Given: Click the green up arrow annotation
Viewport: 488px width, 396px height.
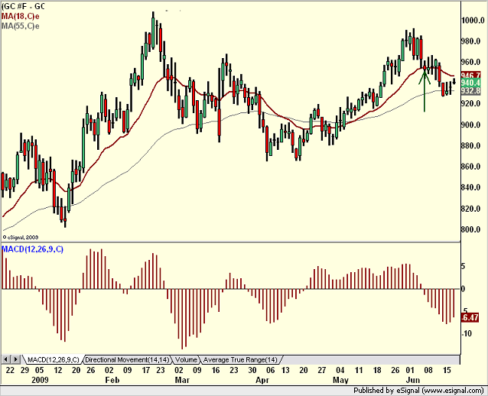Looking at the screenshot, I should point(425,90).
